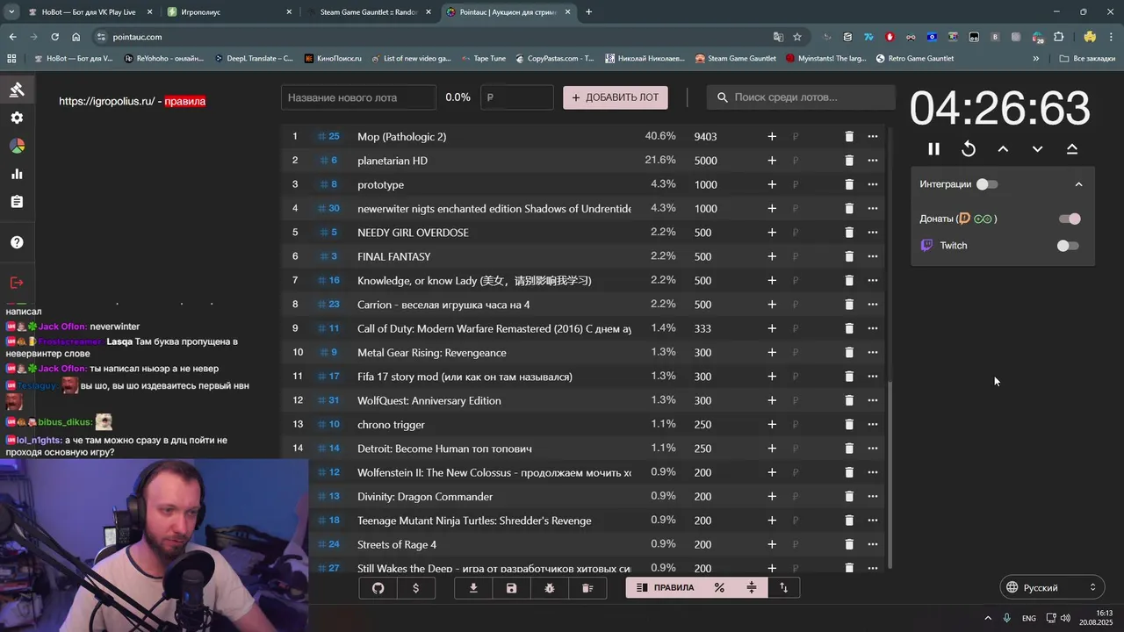1124x632 pixels.
Task: Open more options for planetarian HD
Action: (x=872, y=161)
